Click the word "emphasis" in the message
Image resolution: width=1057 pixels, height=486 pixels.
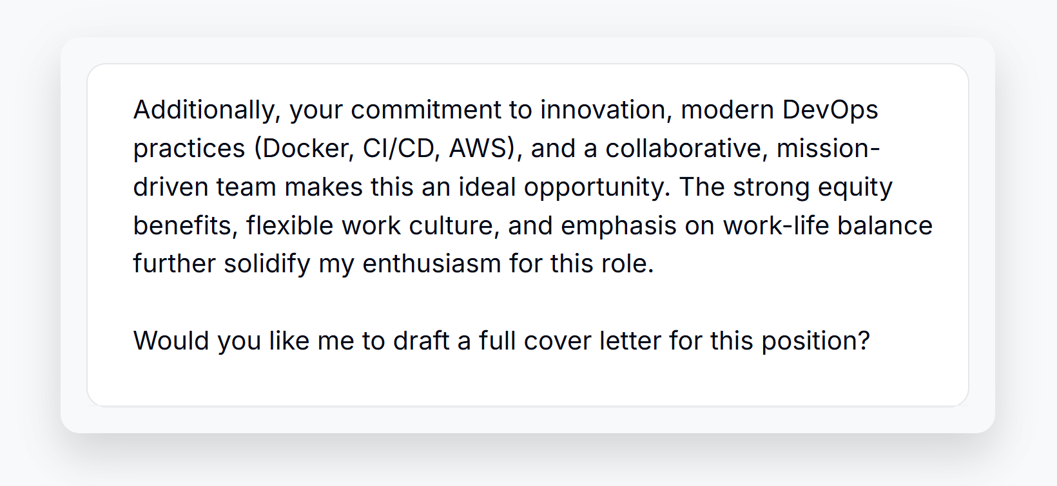tap(619, 226)
